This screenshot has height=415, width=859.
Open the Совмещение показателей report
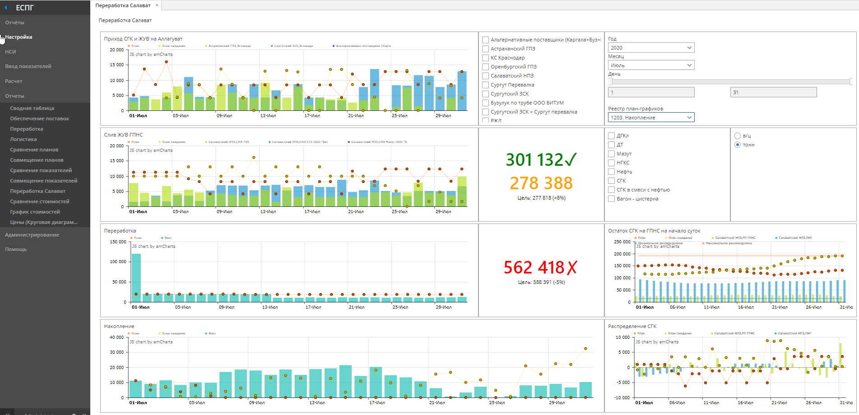click(x=44, y=181)
